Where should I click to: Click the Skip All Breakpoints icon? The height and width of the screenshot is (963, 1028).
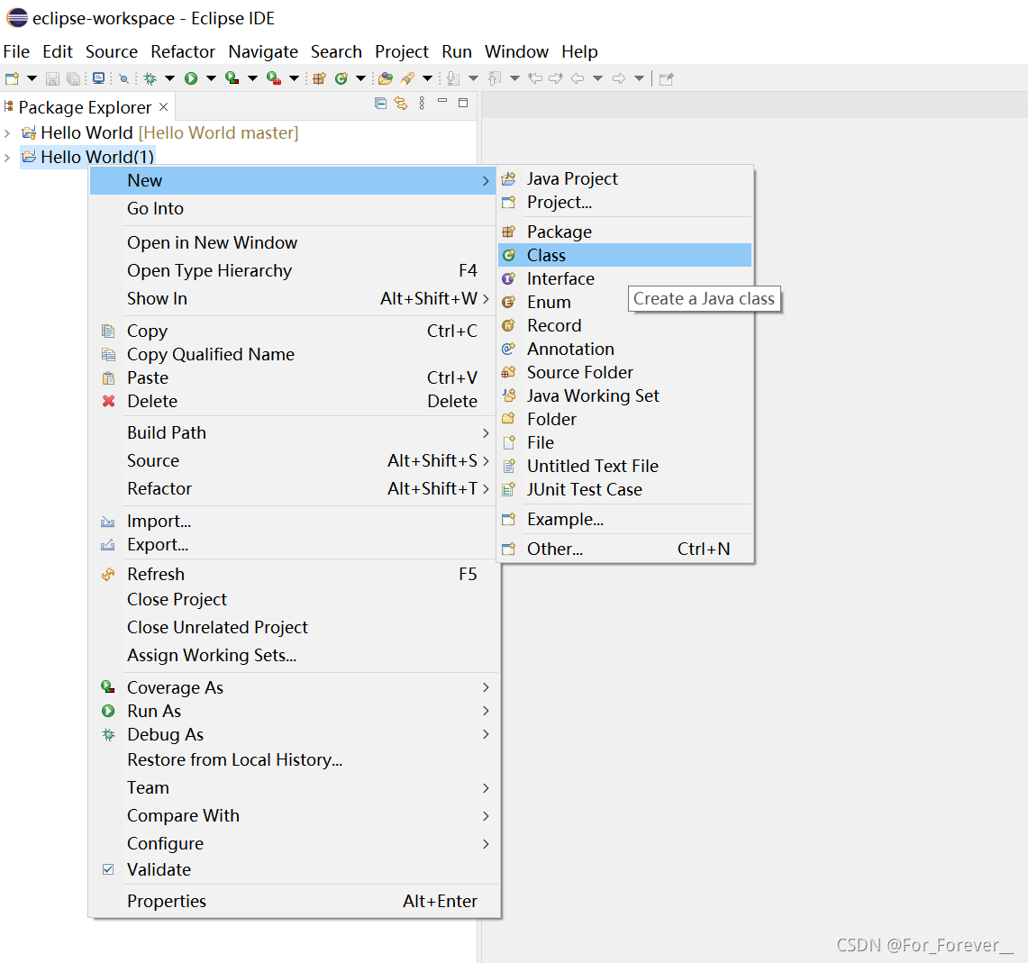(124, 78)
